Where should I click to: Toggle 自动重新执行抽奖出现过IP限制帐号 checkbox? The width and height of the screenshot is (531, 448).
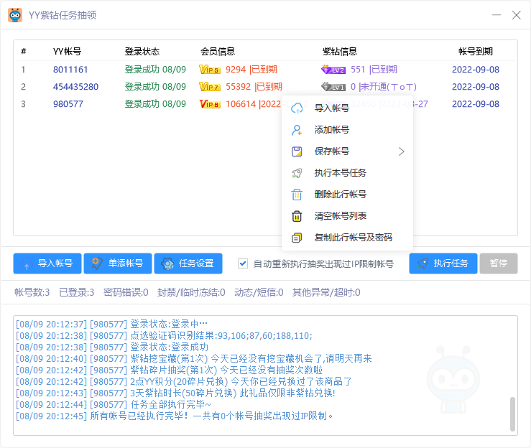point(243,263)
